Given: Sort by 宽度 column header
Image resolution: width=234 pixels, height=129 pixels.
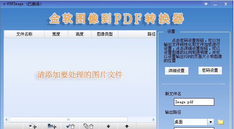Looking at the screenshot, I should [56, 34].
